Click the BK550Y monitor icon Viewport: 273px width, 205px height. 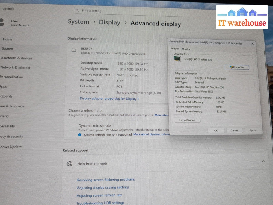tap(74, 51)
